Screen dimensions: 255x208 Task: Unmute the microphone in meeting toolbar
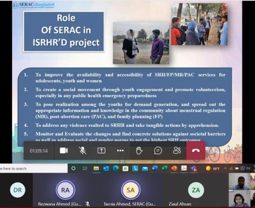tap(82, 151)
